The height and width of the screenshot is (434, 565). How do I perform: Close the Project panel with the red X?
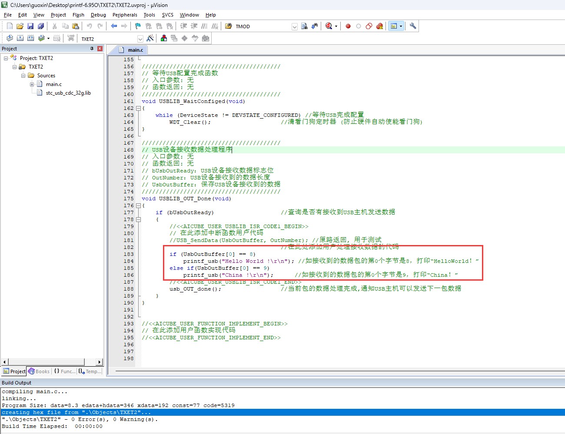click(x=100, y=49)
